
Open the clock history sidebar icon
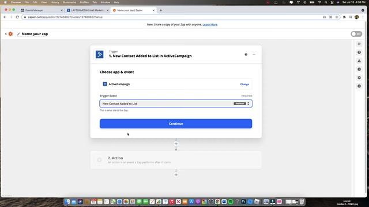359,69
